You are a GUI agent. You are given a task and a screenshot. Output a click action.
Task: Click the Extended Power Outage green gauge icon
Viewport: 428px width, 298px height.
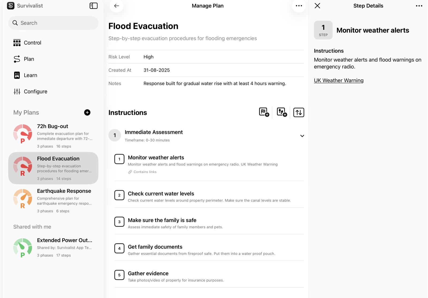point(23,248)
